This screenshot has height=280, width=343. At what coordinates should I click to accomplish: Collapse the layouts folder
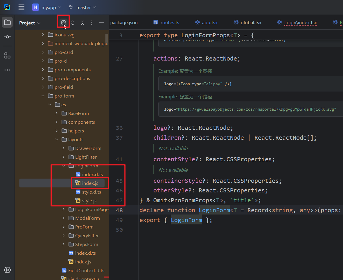coord(57,139)
